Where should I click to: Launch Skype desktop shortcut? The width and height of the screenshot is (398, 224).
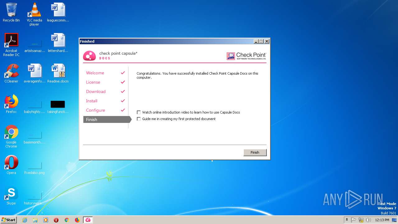tap(11, 196)
